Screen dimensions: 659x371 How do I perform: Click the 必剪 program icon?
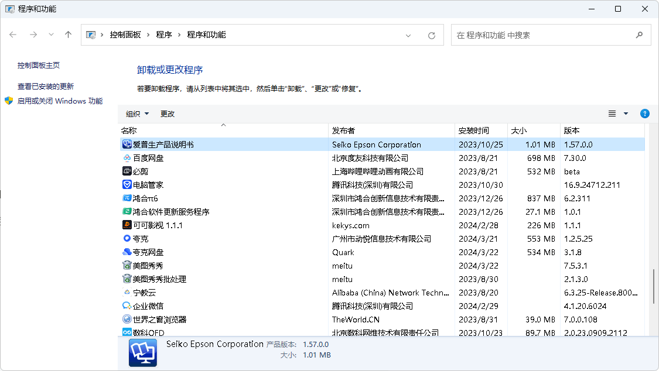click(127, 171)
